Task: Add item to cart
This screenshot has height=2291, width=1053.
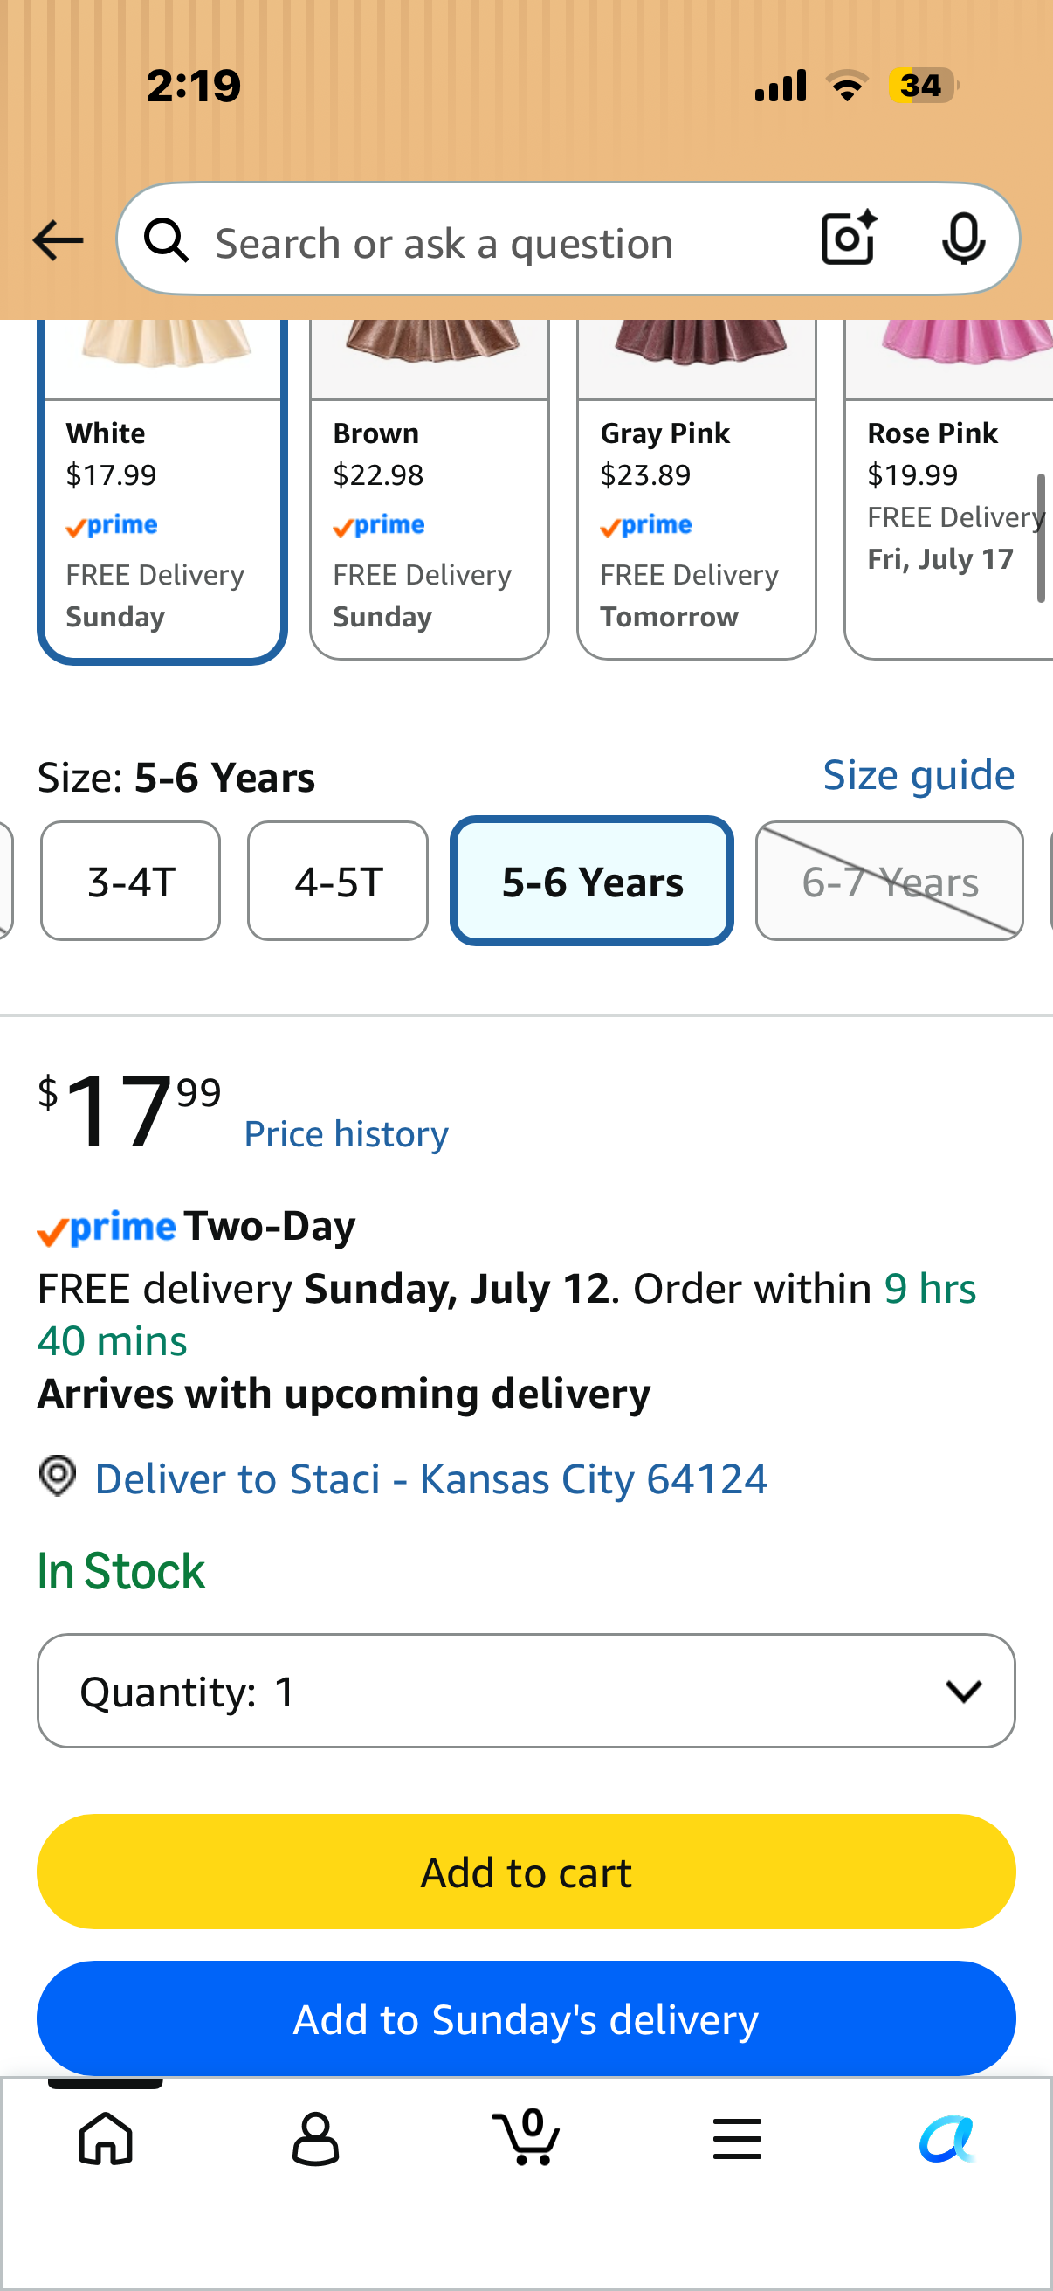Action: (x=526, y=1872)
